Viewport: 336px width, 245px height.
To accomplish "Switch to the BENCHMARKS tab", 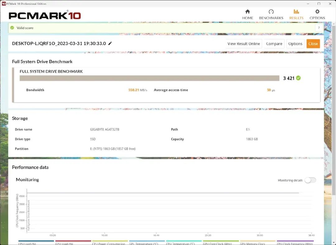I will point(271,18).
